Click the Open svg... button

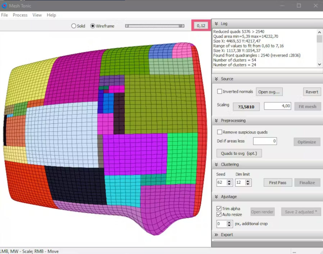(x=269, y=92)
